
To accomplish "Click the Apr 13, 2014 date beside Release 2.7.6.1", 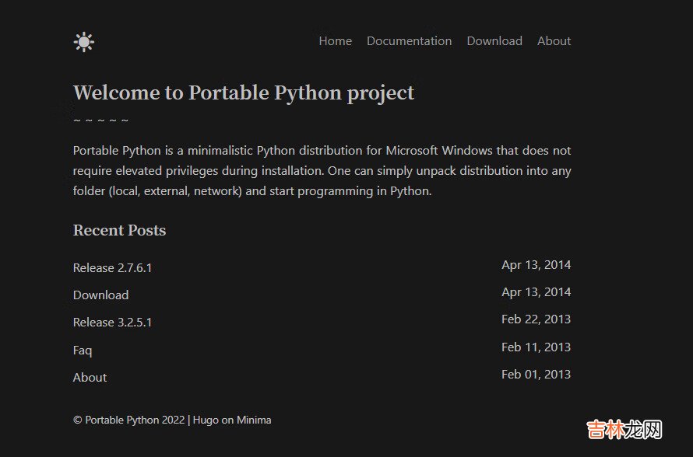I will click(x=536, y=265).
